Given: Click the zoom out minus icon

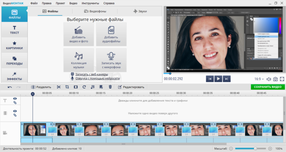Looking at the screenshot, I should coord(231,149).
